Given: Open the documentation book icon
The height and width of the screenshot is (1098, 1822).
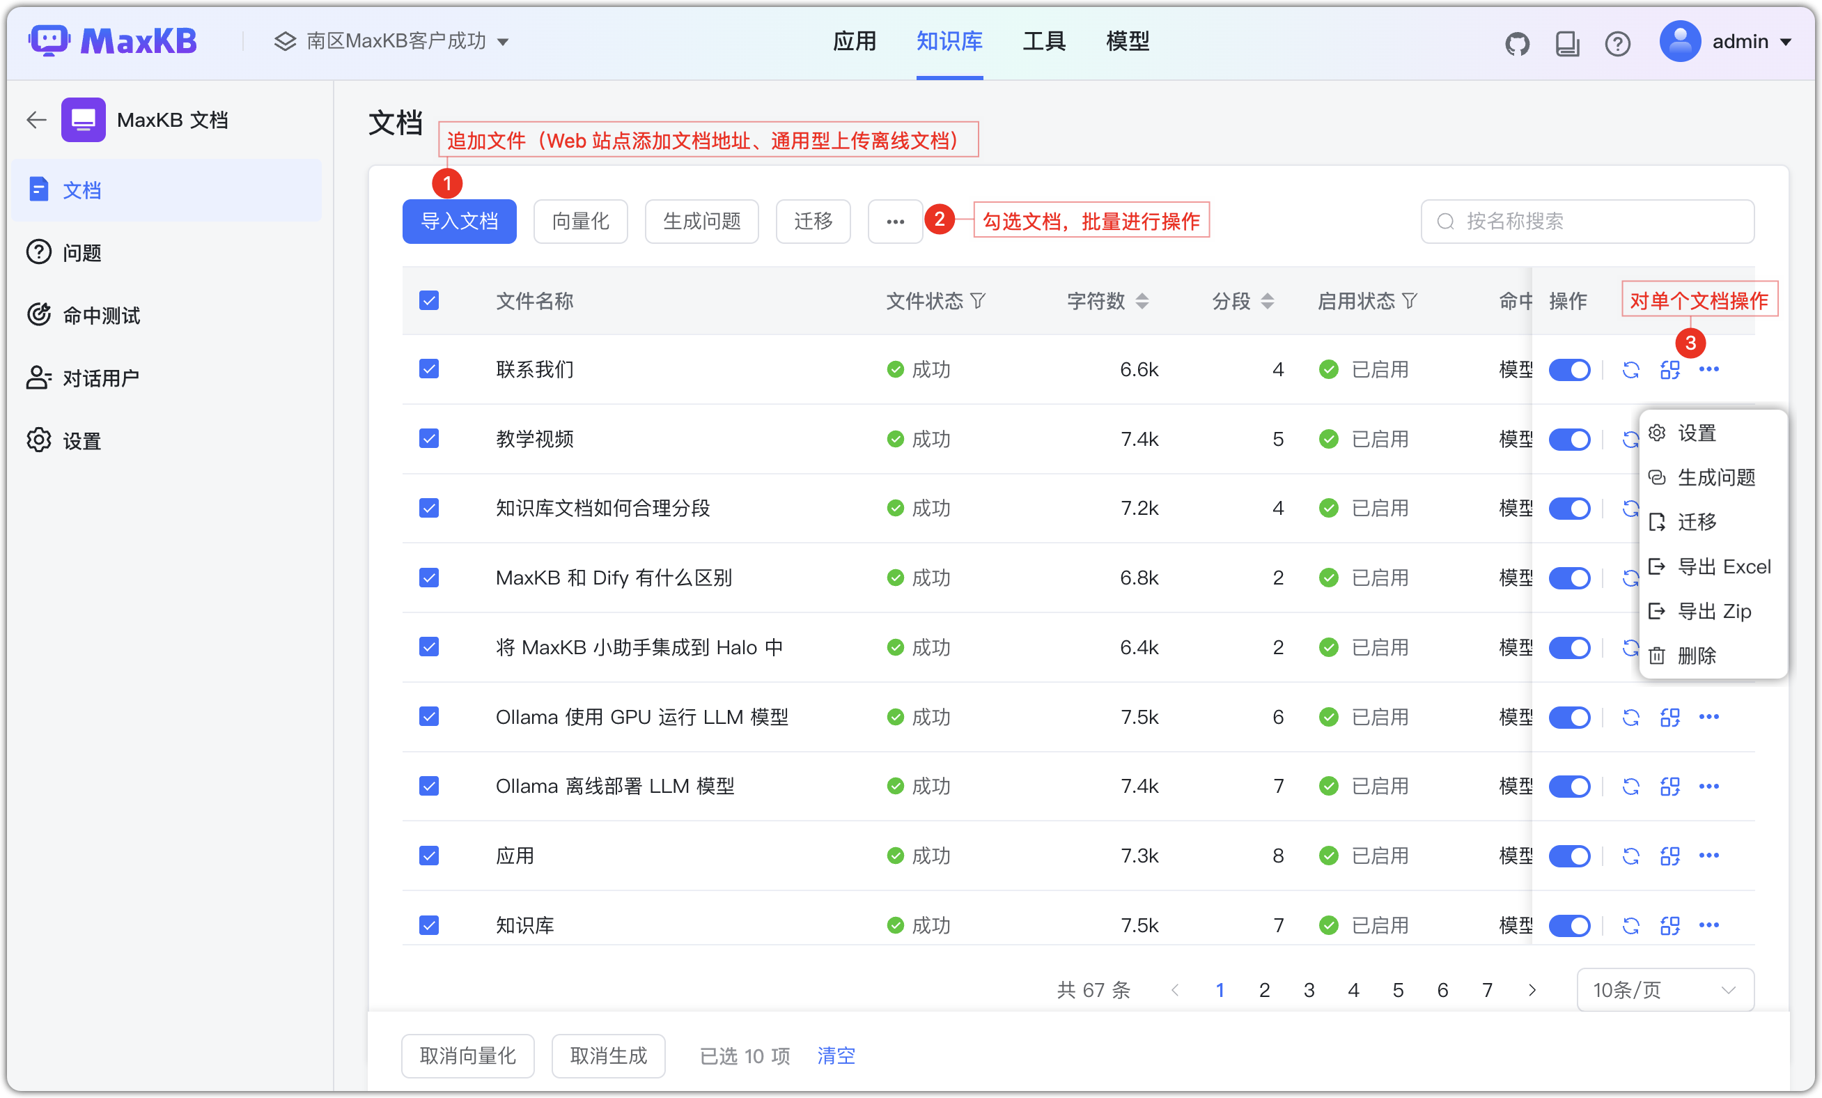Looking at the screenshot, I should point(1567,43).
